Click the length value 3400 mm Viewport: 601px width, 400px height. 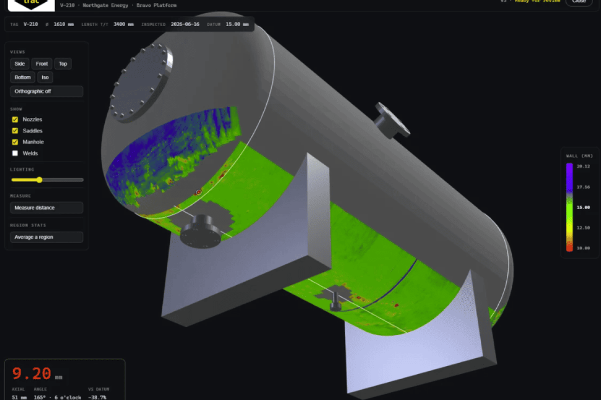123,24
